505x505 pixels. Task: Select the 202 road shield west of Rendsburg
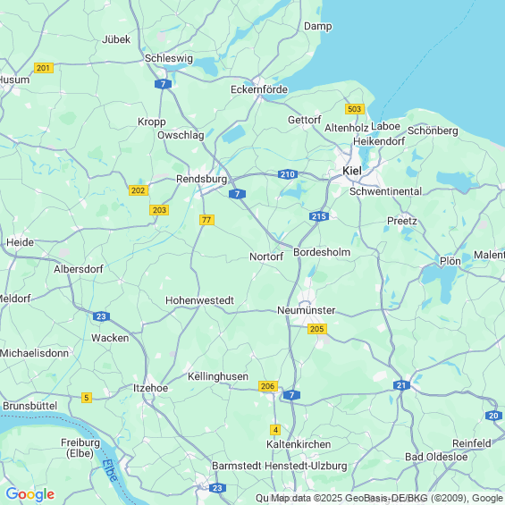coord(139,190)
